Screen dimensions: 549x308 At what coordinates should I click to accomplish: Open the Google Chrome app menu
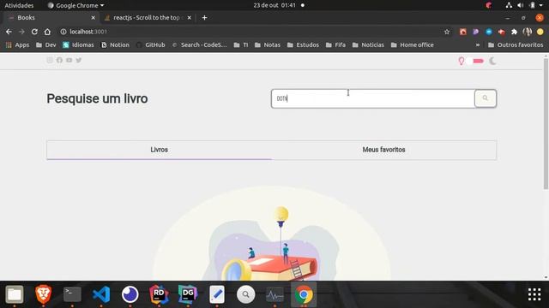coord(75,5)
